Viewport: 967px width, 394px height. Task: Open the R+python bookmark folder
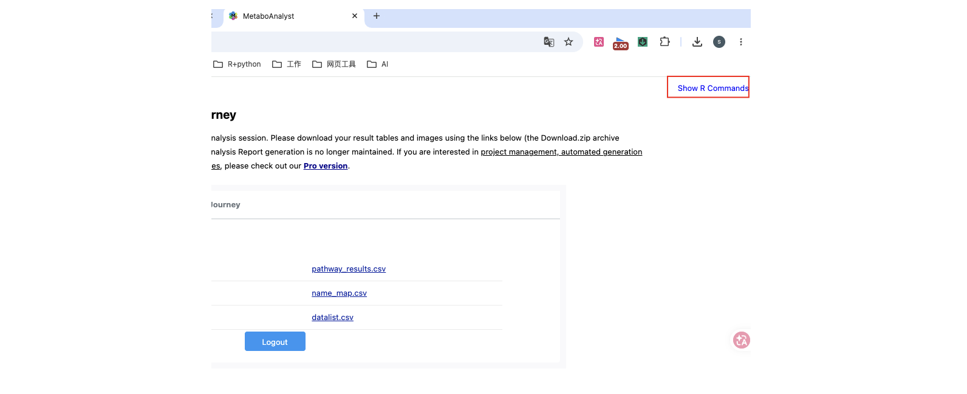(237, 64)
